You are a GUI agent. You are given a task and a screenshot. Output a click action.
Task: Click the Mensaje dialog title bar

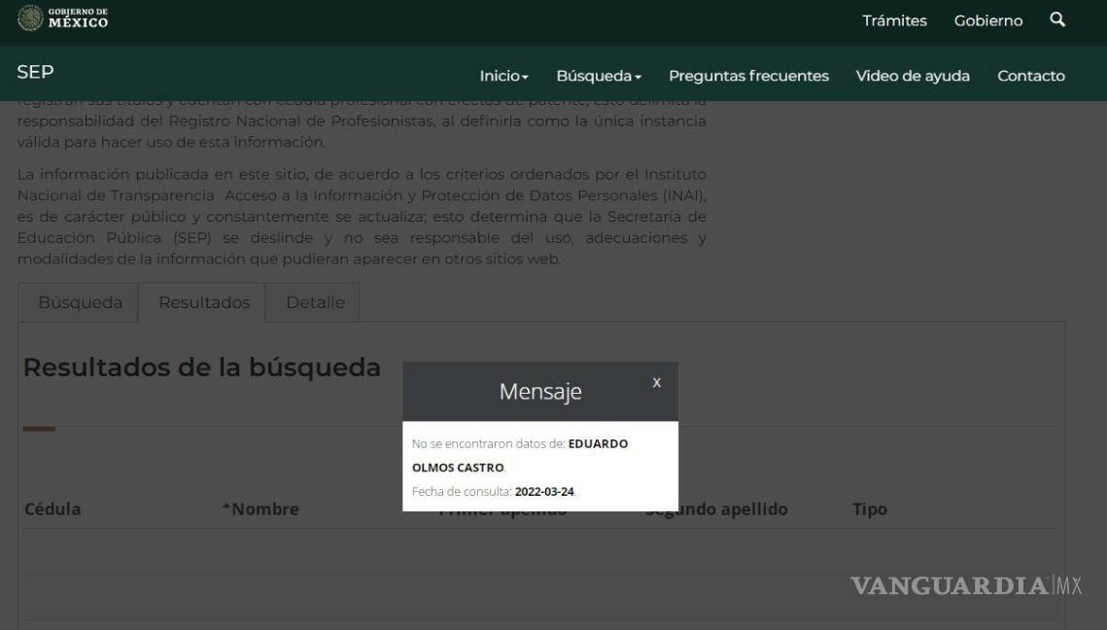coord(539,392)
